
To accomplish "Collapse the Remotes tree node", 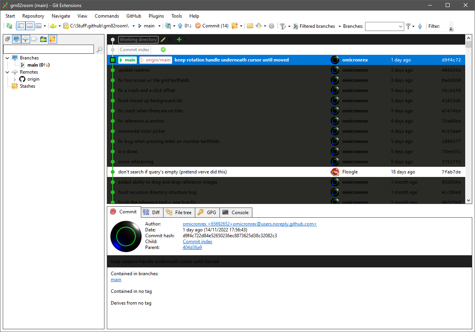I will [x=7, y=72].
